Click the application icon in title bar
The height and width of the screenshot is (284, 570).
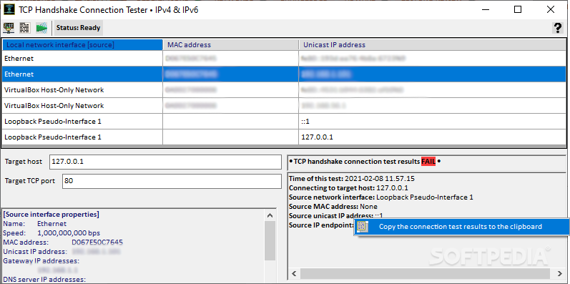click(x=9, y=9)
